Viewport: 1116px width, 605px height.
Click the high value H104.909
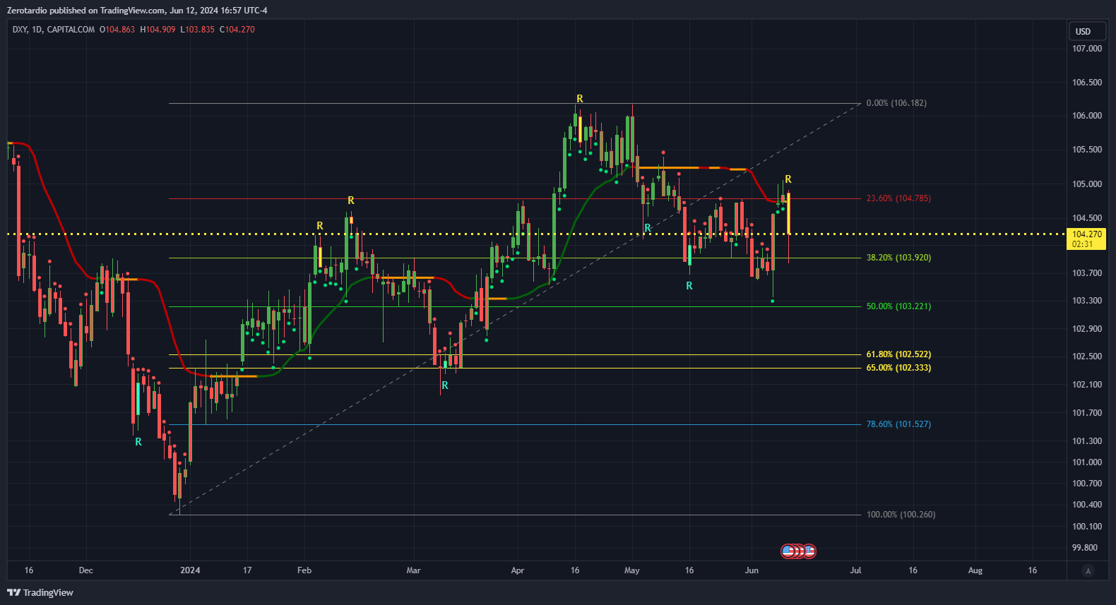pos(158,30)
